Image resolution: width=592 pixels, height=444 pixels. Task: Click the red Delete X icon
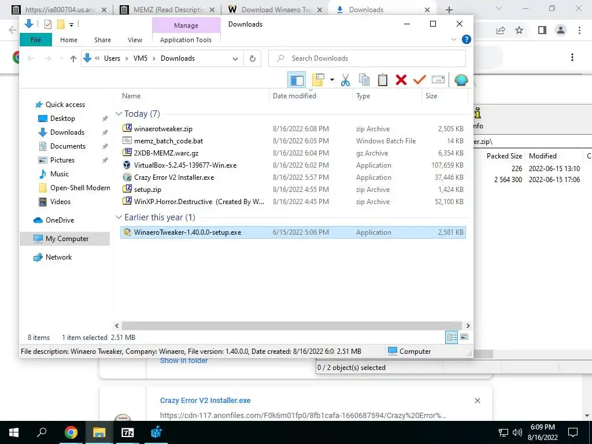coord(401,80)
